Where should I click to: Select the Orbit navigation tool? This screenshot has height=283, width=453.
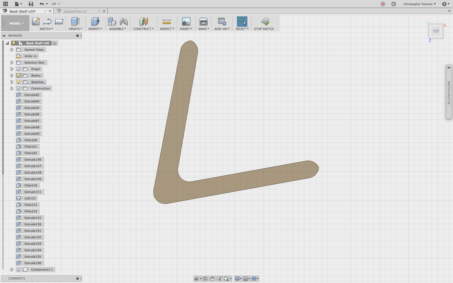[196, 279]
